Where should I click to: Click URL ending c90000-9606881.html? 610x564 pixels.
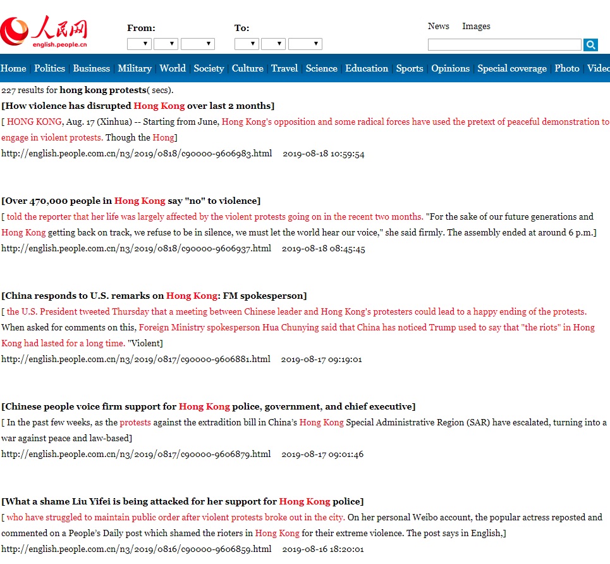[x=136, y=359]
